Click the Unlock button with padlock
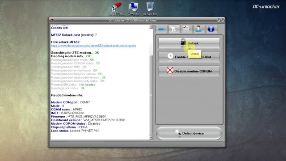Screen dimensions: 286x161 tap(189, 43)
